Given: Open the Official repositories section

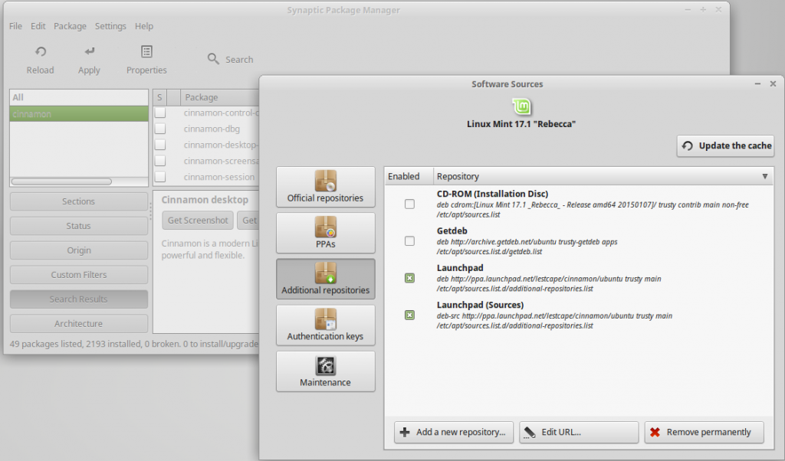Looking at the screenshot, I should (325, 187).
